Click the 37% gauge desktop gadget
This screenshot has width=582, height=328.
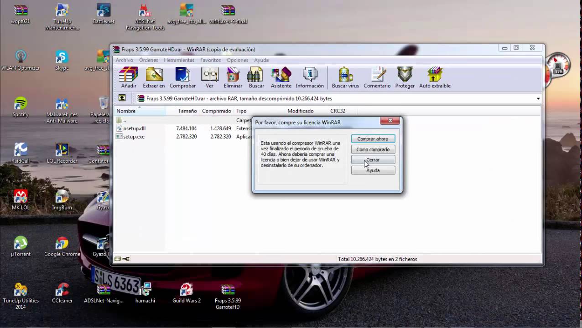(557, 66)
